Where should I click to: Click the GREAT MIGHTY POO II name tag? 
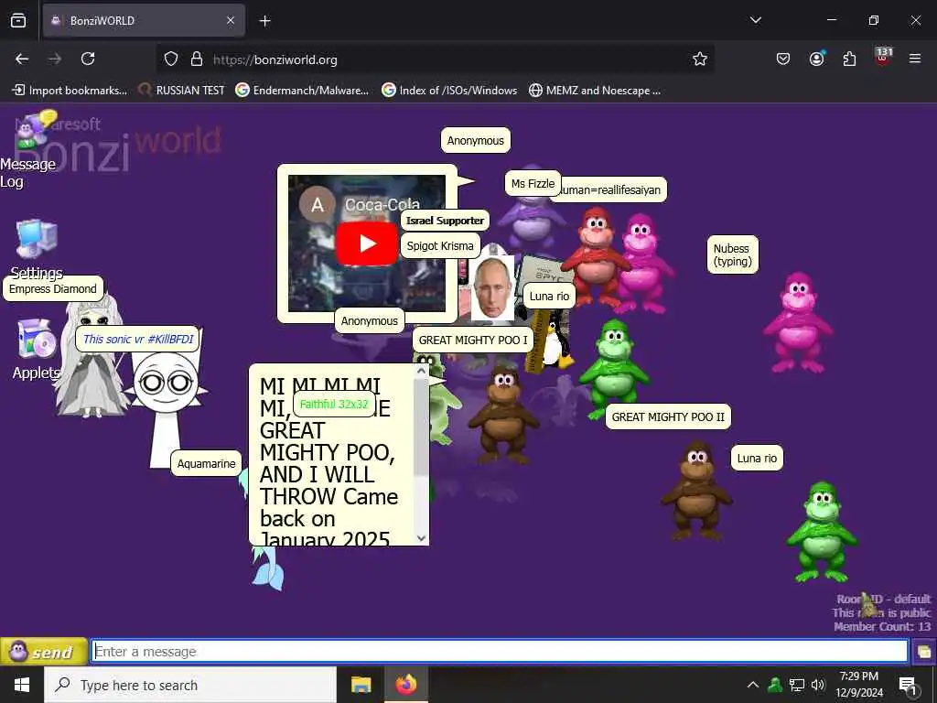click(x=668, y=417)
